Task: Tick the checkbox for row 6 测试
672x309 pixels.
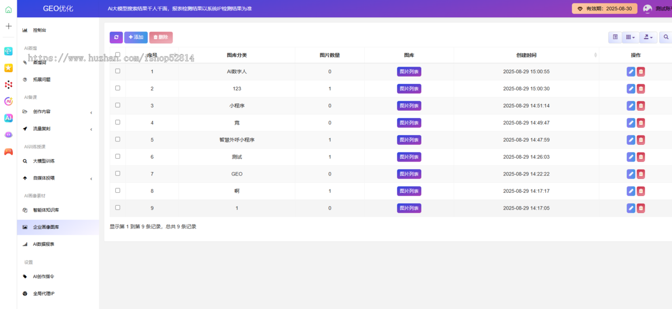Action: 118,156
